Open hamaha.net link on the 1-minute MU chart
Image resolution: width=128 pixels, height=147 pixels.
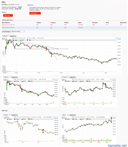(x=118, y=38)
